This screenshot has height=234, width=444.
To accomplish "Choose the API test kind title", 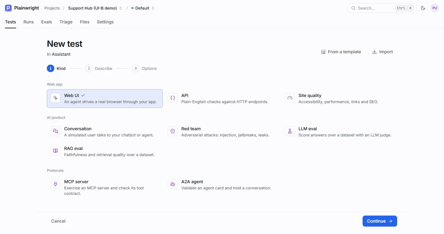I will click(x=185, y=95).
